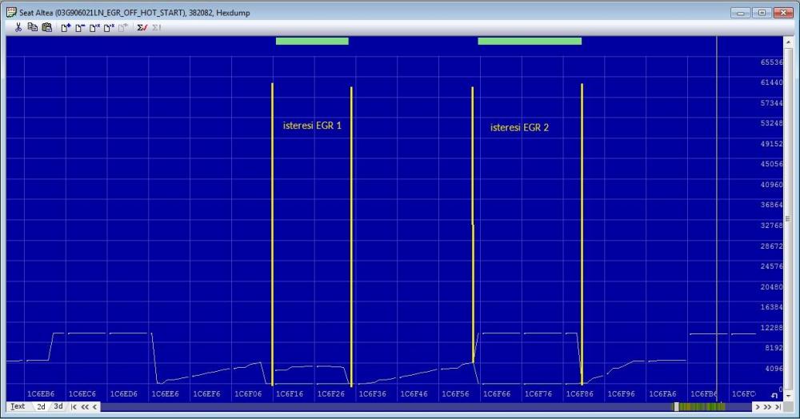Click the page icon with plus sign
This screenshot has height=419, width=800.
[66, 27]
